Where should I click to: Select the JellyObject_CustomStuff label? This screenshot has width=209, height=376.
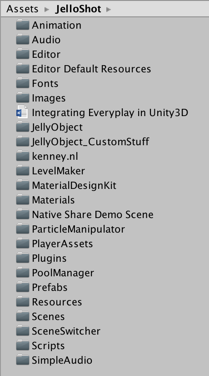click(x=90, y=142)
